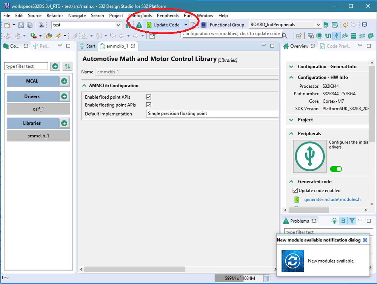The height and width of the screenshot is (284, 377).
Task: Click Update Code button
Action: tap(163, 25)
